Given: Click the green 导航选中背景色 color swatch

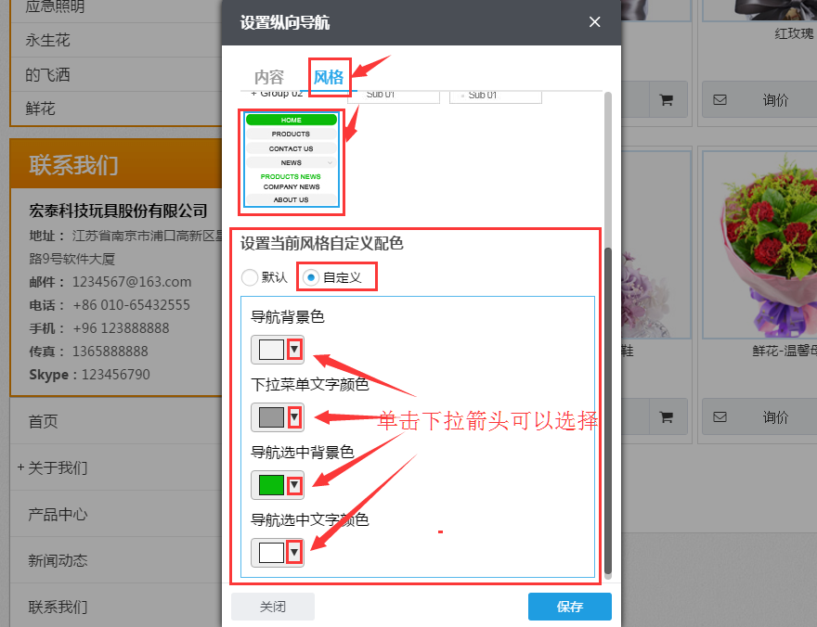Looking at the screenshot, I should 270,484.
